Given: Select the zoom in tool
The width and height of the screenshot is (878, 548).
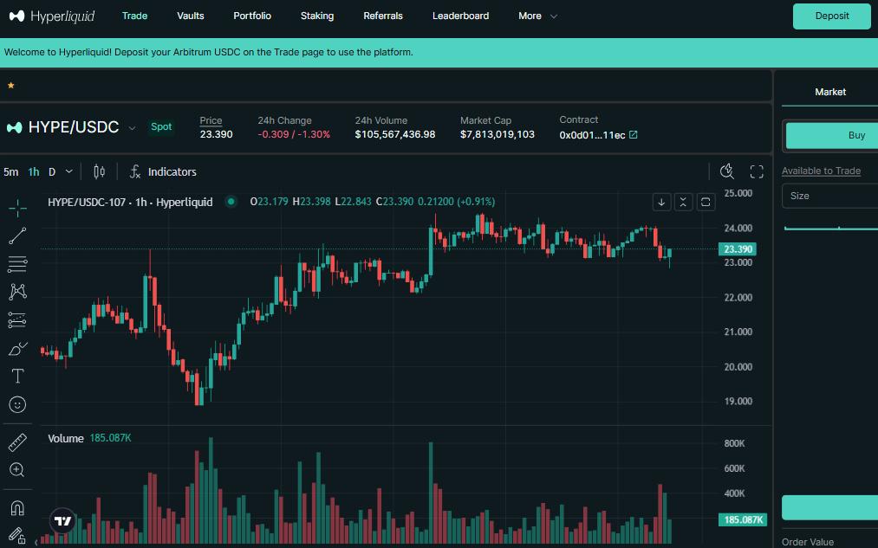Looking at the screenshot, I should click(x=17, y=470).
